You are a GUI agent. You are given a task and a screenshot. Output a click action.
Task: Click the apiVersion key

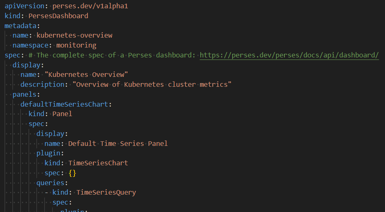[x=24, y=6]
